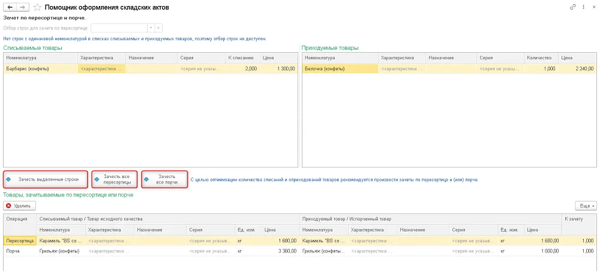
Task: Click the price 1 300,00 cell
Action: 278,69
